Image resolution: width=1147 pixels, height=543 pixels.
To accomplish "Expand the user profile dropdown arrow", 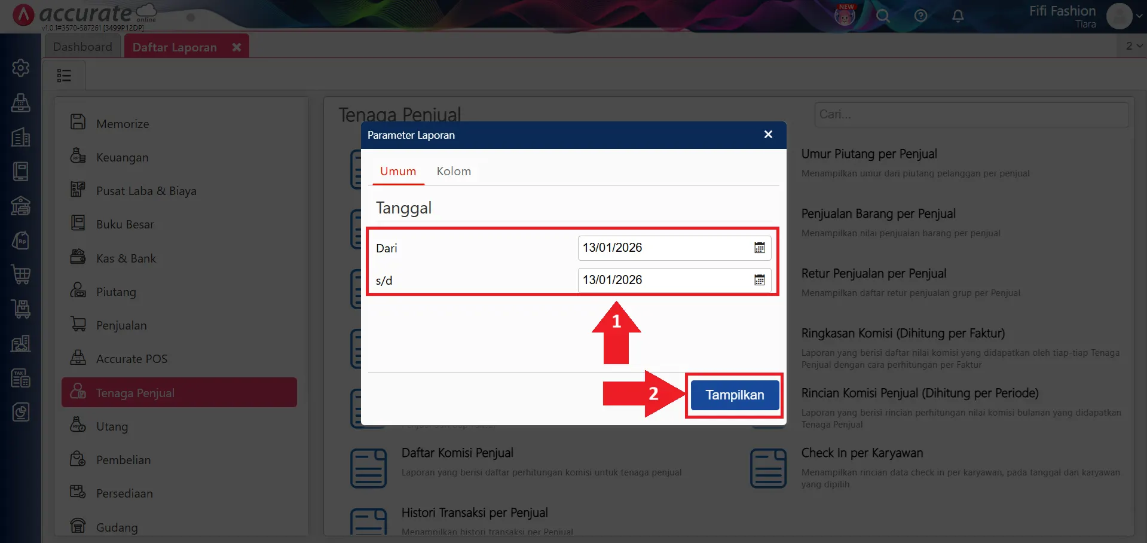I will coord(1139,16).
